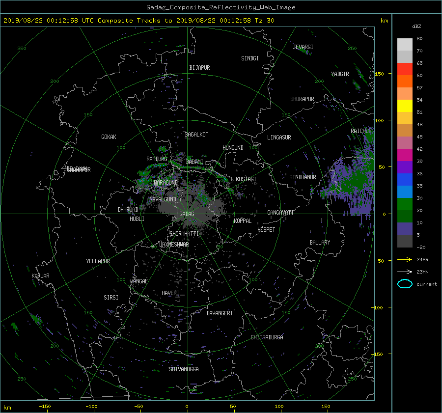Click the HUBLI city label
The height and width of the screenshot is (413, 442).
(x=137, y=219)
